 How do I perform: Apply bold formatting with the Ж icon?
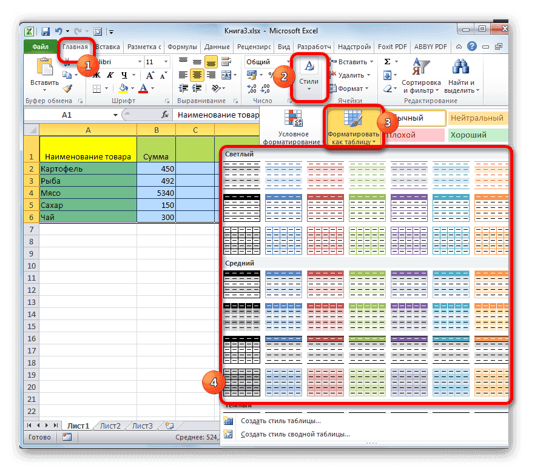click(x=95, y=75)
